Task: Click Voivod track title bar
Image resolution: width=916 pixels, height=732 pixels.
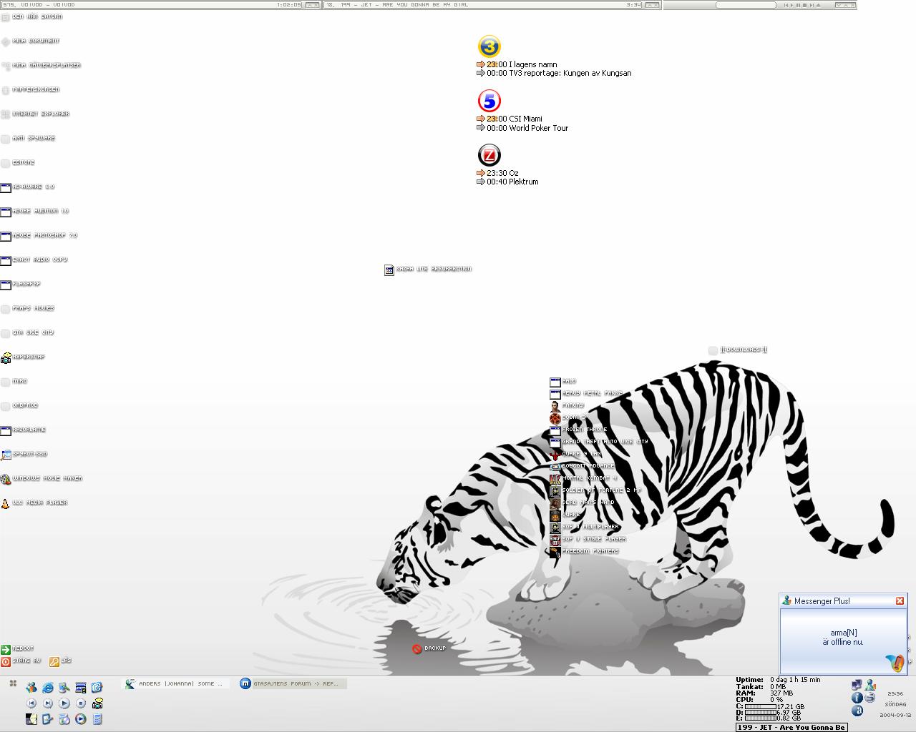Action: tap(152, 4)
